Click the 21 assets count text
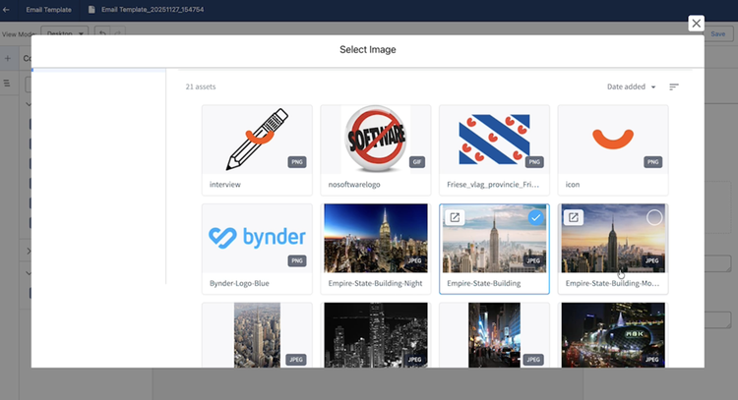The height and width of the screenshot is (400, 738). point(201,86)
